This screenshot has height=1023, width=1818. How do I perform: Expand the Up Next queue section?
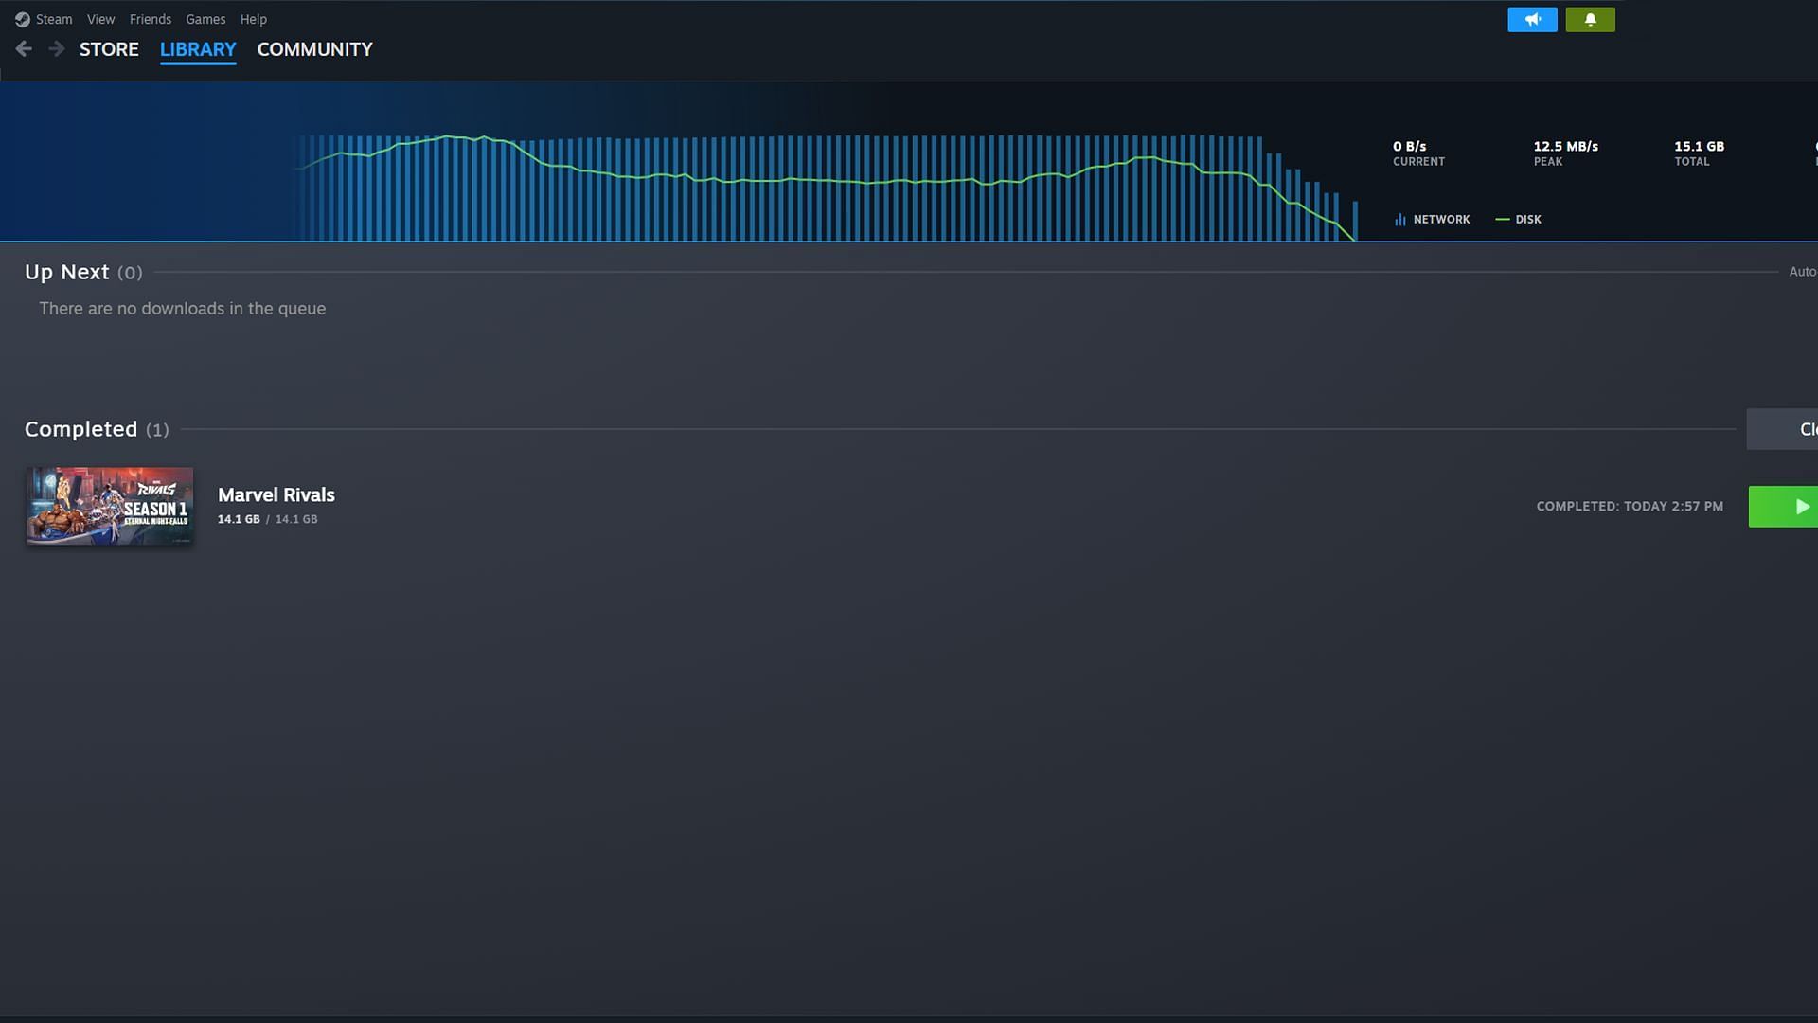pyautogui.click(x=82, y=271)
